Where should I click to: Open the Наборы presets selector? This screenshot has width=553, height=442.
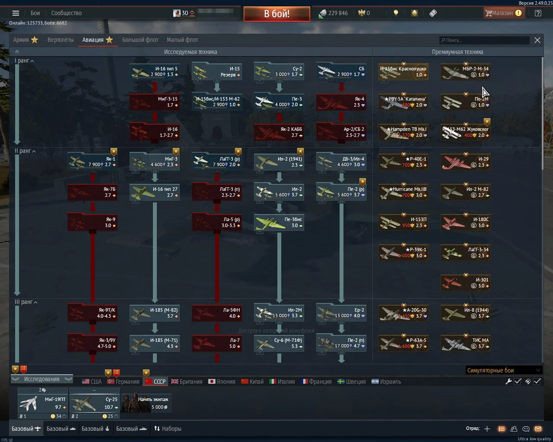(168, 429)
